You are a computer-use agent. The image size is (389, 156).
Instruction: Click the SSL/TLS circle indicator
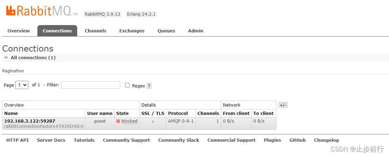coord(153,122)
